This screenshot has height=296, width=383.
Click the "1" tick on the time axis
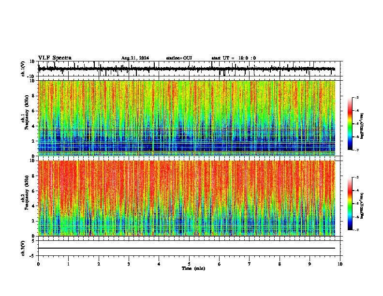(68, 264)
